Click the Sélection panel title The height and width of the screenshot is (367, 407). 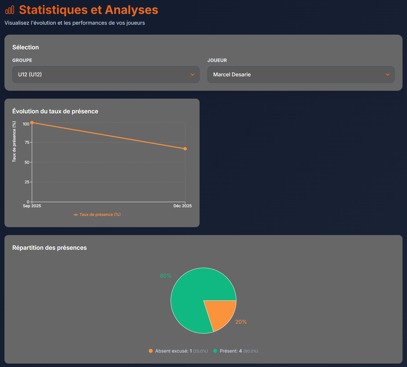pos(25,47)
